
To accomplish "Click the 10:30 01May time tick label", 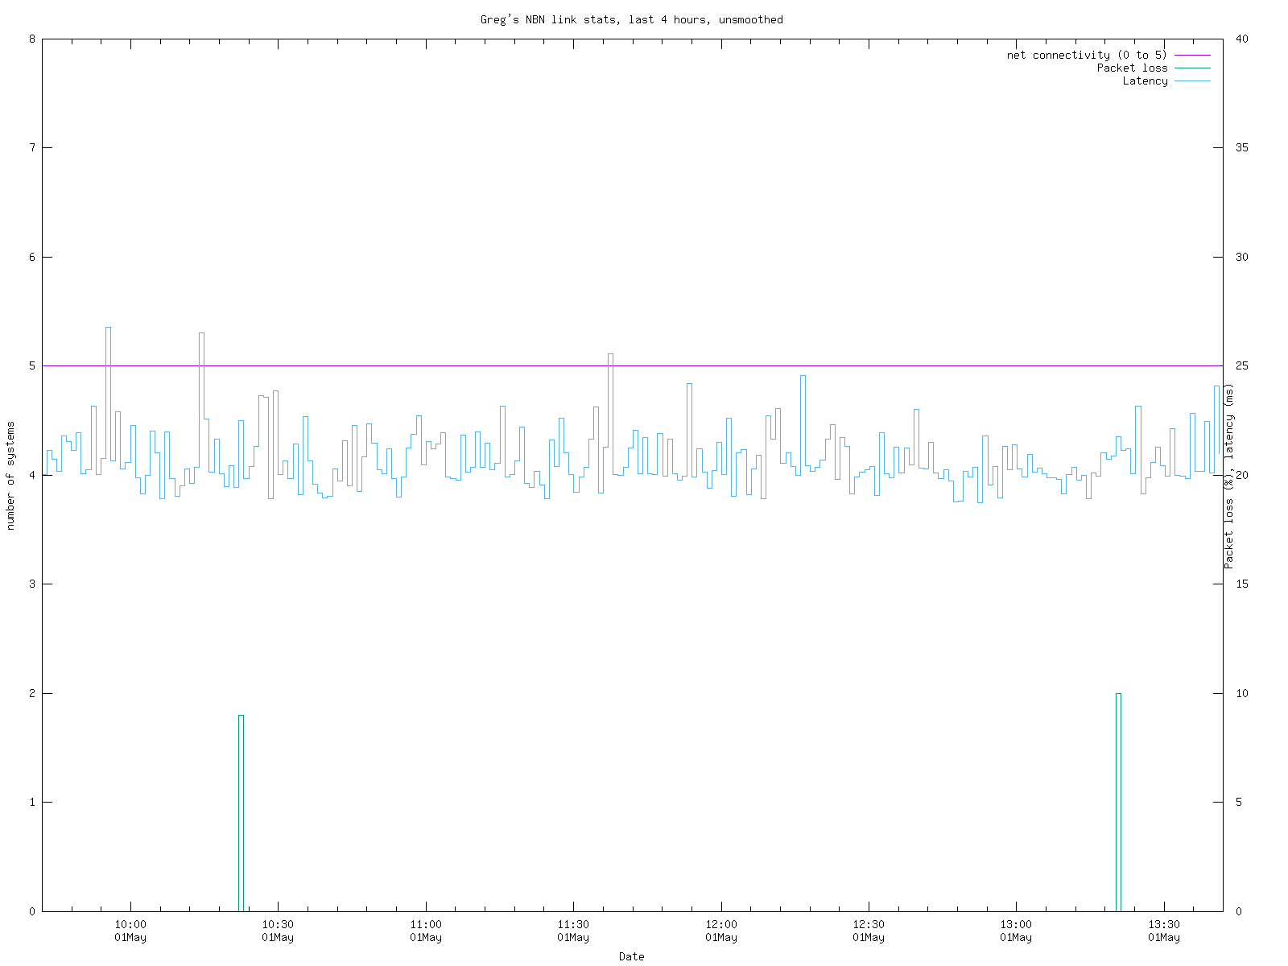I will [278, 931].
